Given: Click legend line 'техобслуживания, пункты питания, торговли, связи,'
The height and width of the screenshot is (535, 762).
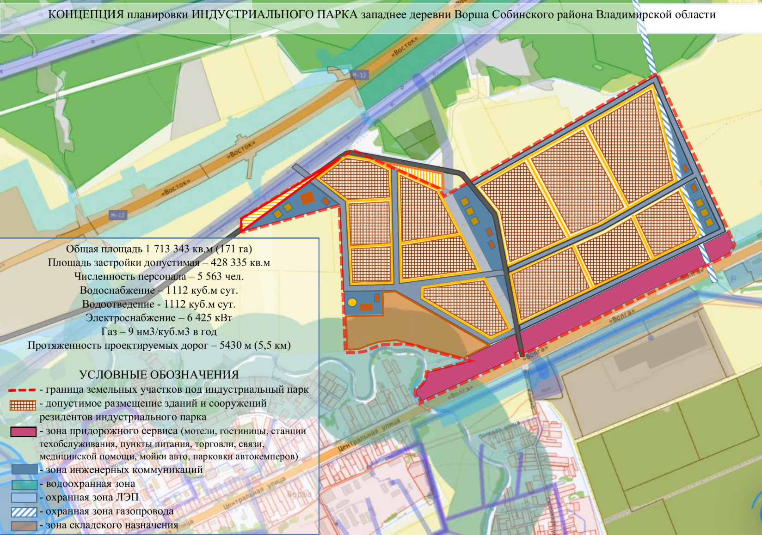Looking at the screenshot, I should coord(152,444).
